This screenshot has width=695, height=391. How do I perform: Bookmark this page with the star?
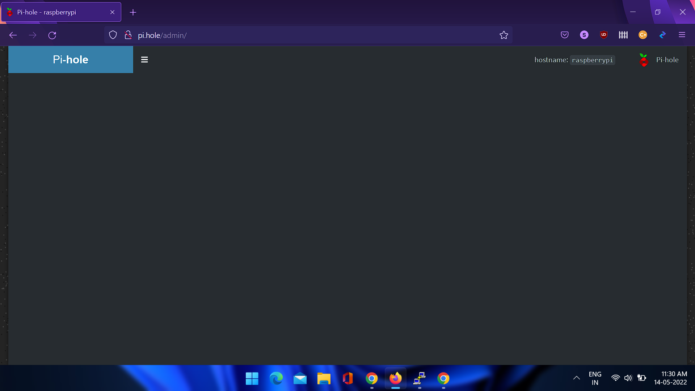[x=504, y=35]
